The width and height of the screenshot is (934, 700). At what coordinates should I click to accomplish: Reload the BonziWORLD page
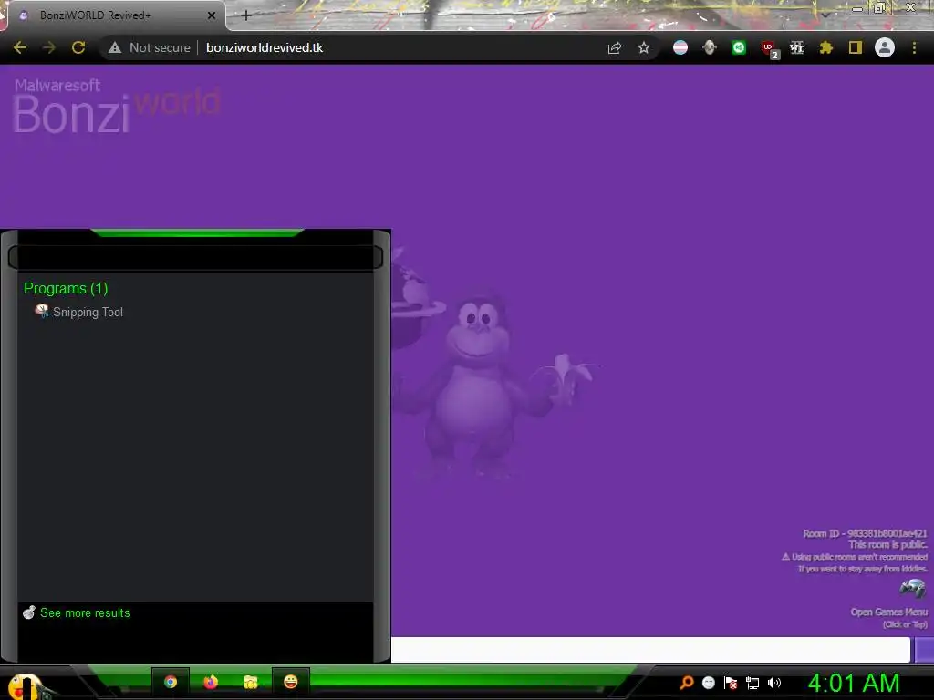78,47
